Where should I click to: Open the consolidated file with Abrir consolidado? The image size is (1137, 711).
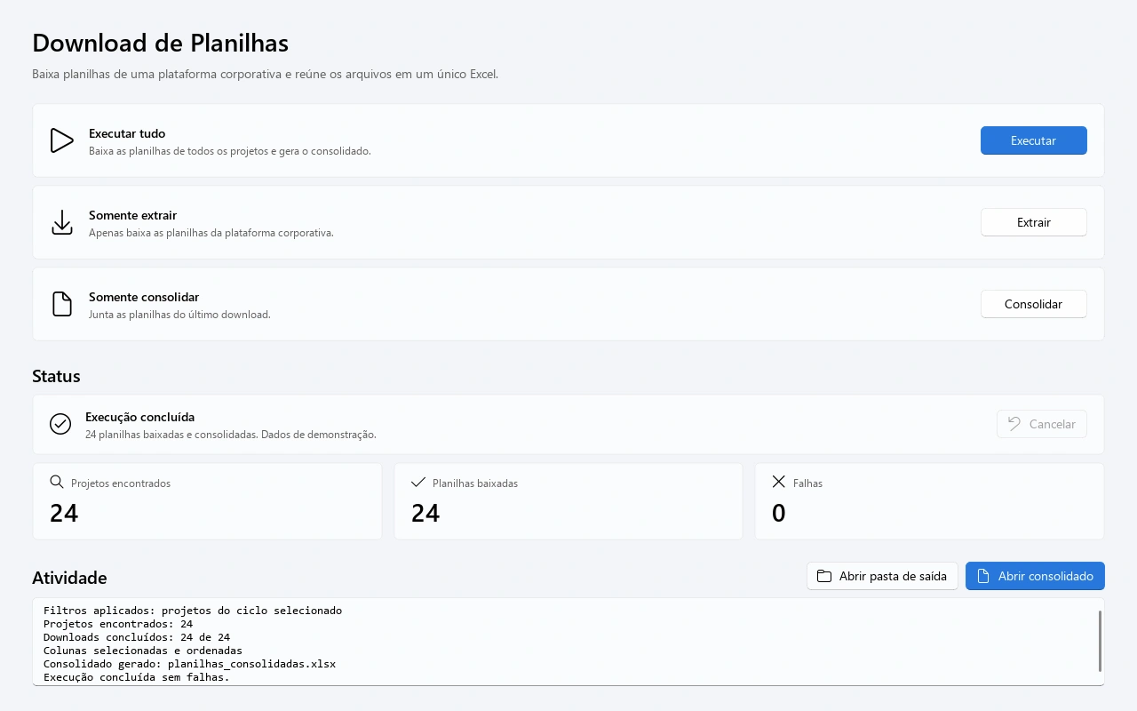coord(1035,576)
